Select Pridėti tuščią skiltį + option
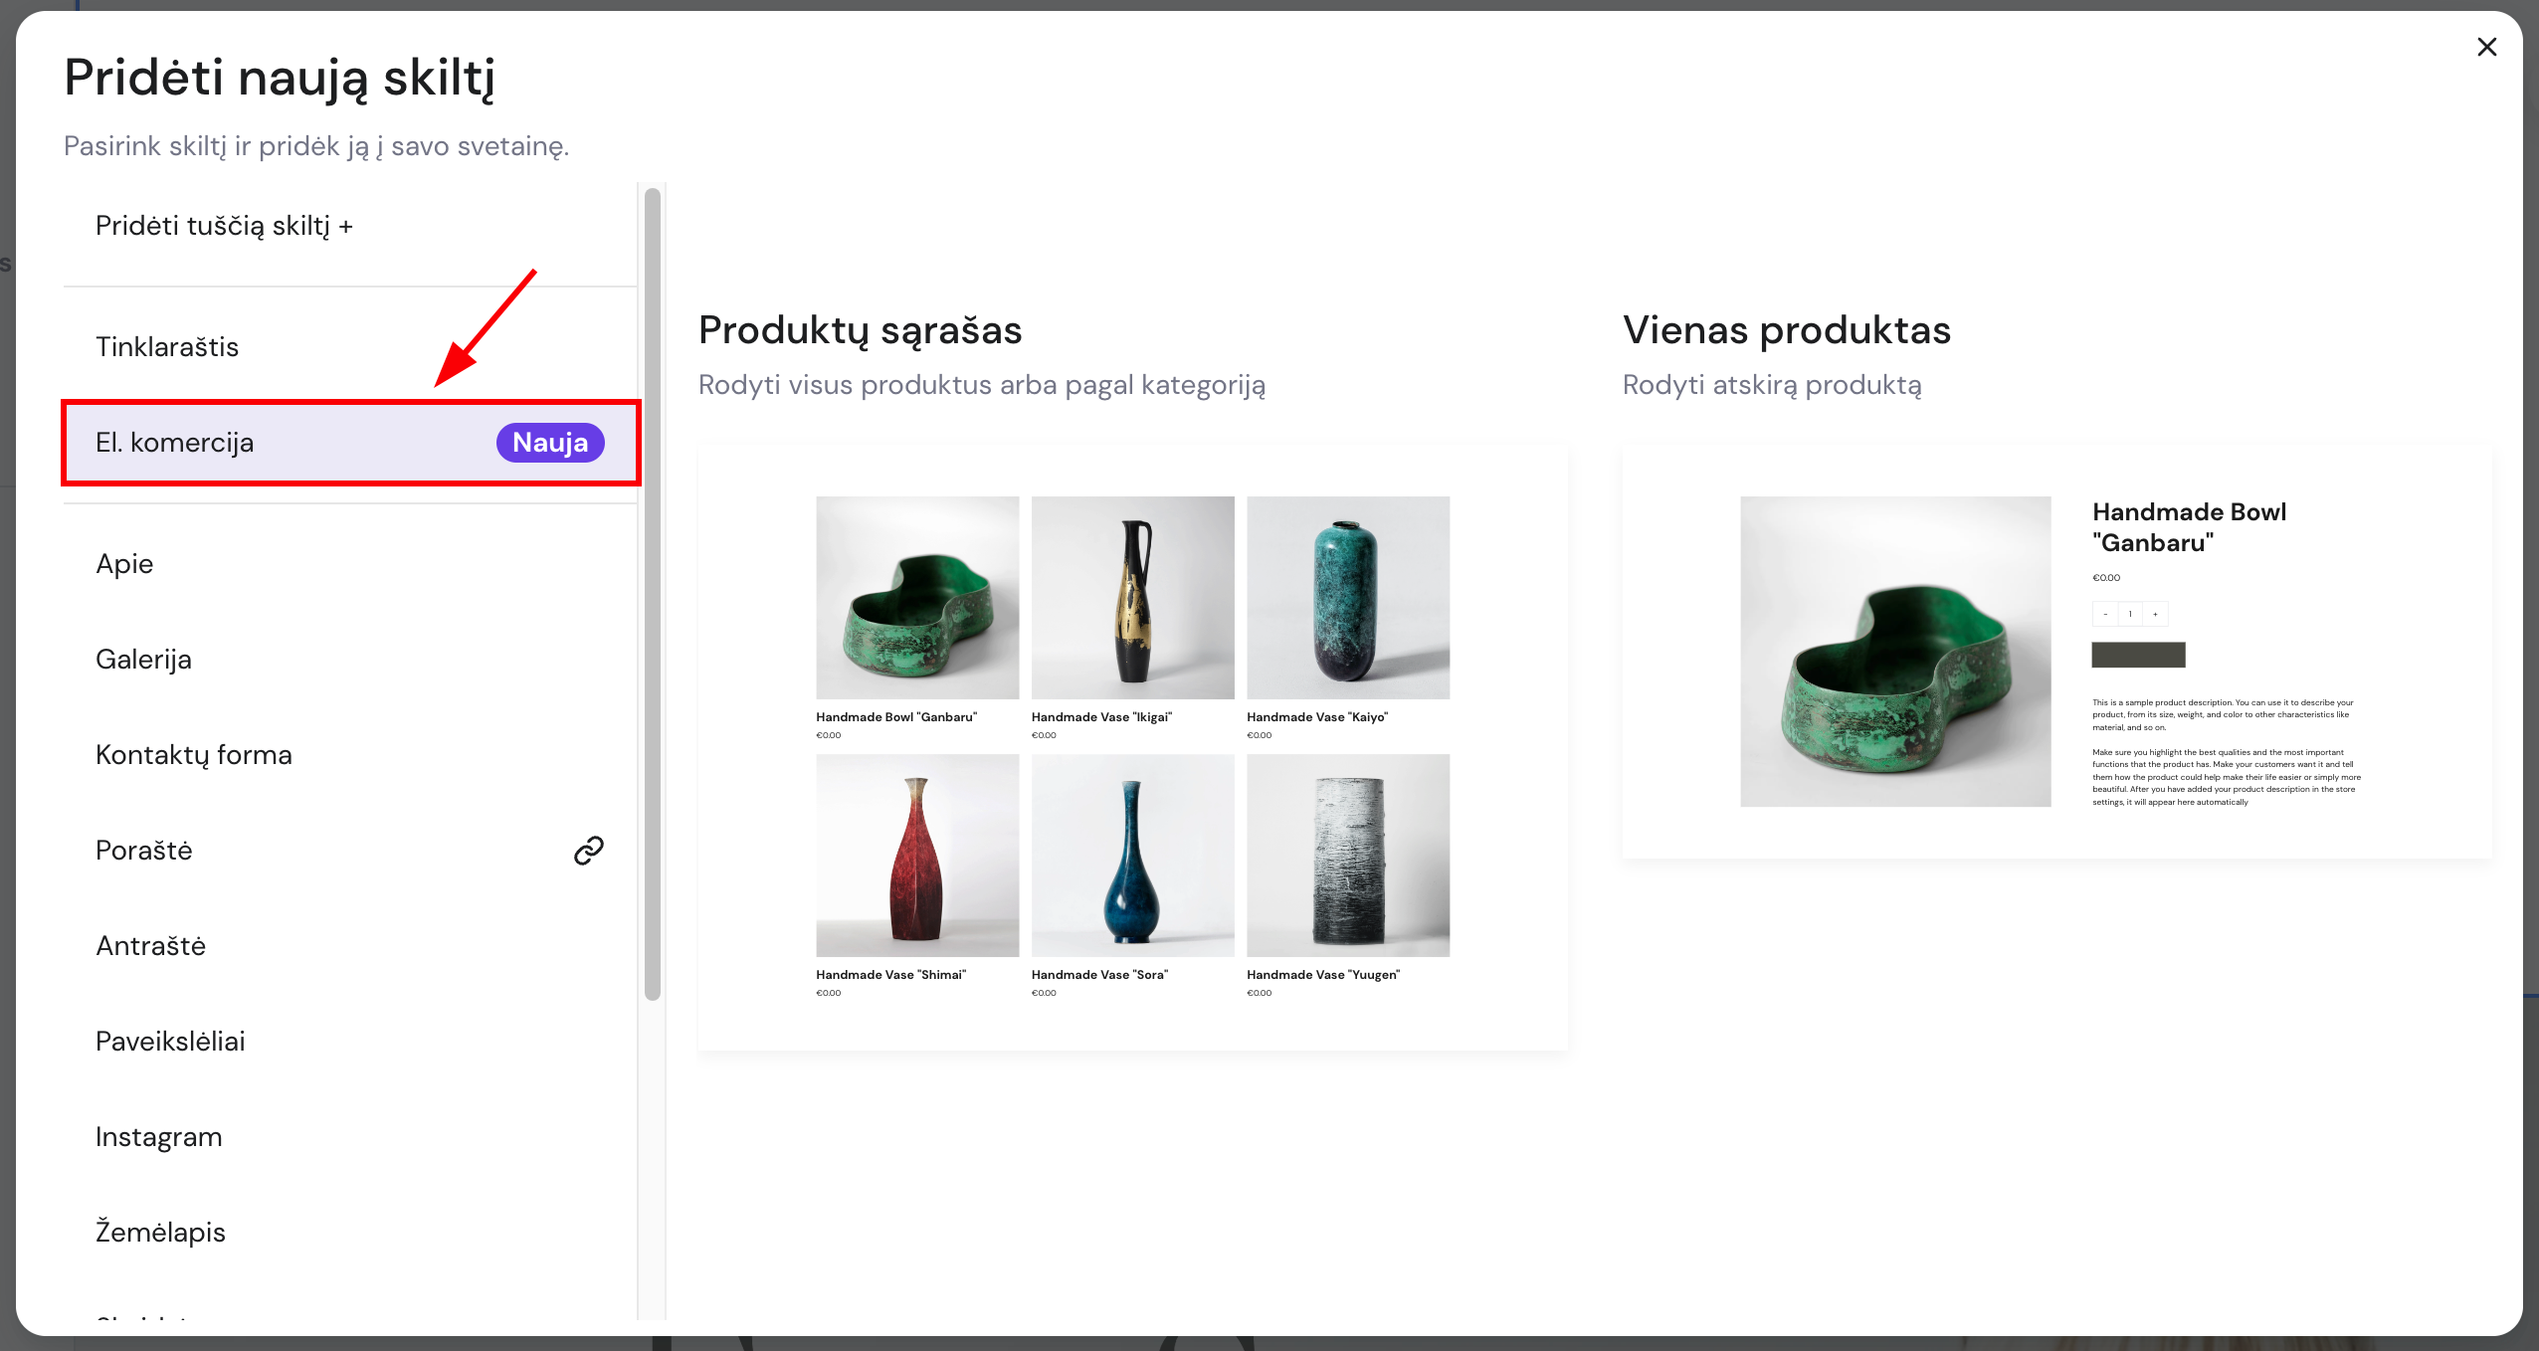Screen dimensions: 2539x1351 [x=224, y=226]
